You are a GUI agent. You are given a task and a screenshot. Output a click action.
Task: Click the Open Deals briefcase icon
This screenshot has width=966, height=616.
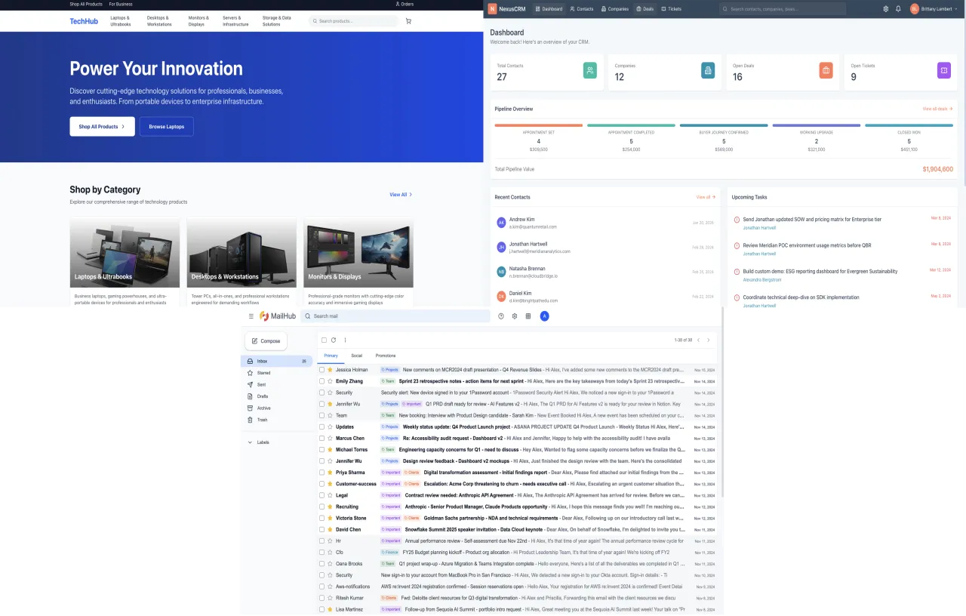[x=826, y=70]
